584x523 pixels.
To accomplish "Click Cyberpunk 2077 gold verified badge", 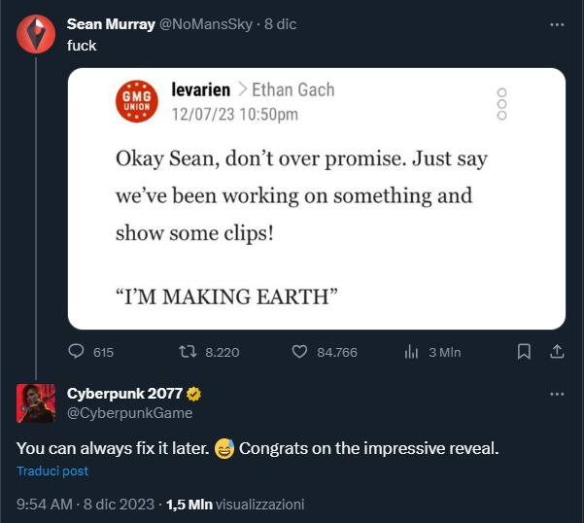I will coord(194,394).
